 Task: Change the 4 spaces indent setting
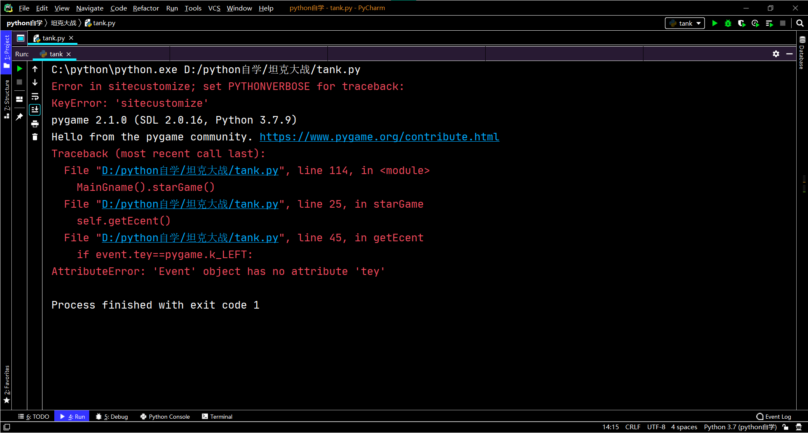(684, 427)
